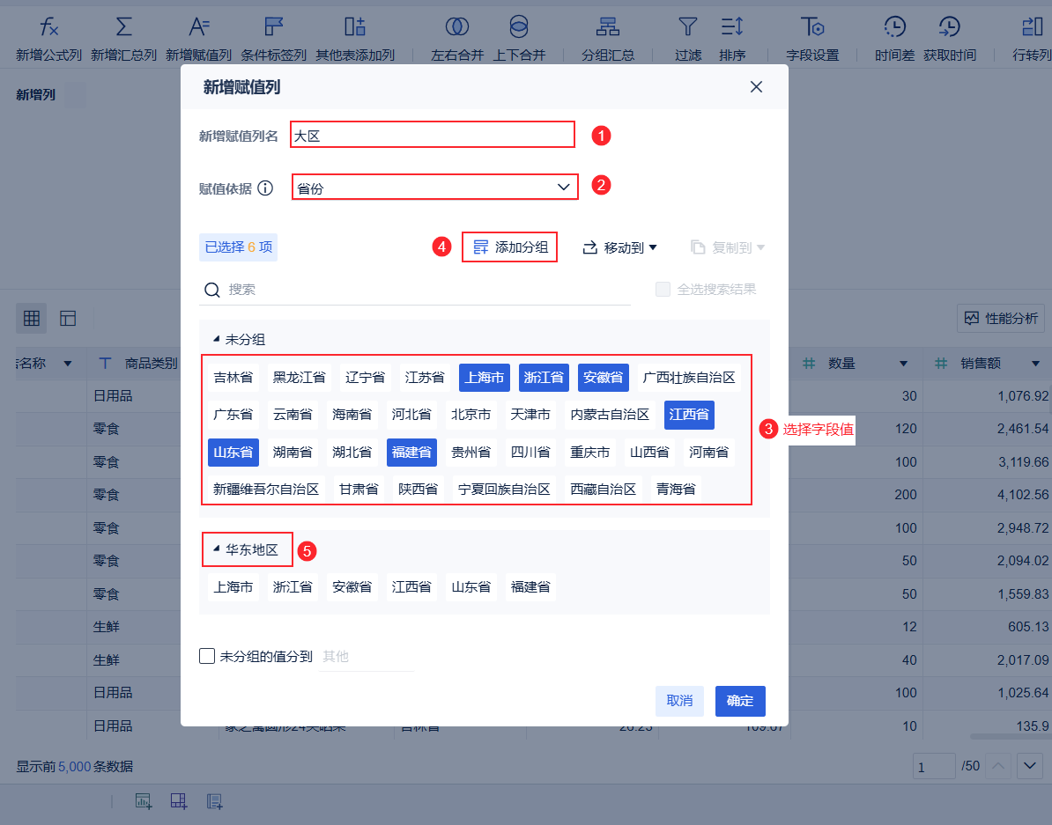Open the 赋值依据 省份 dropdown
This screenshot has height=825, width=1052.
click(x=434, y=188)
